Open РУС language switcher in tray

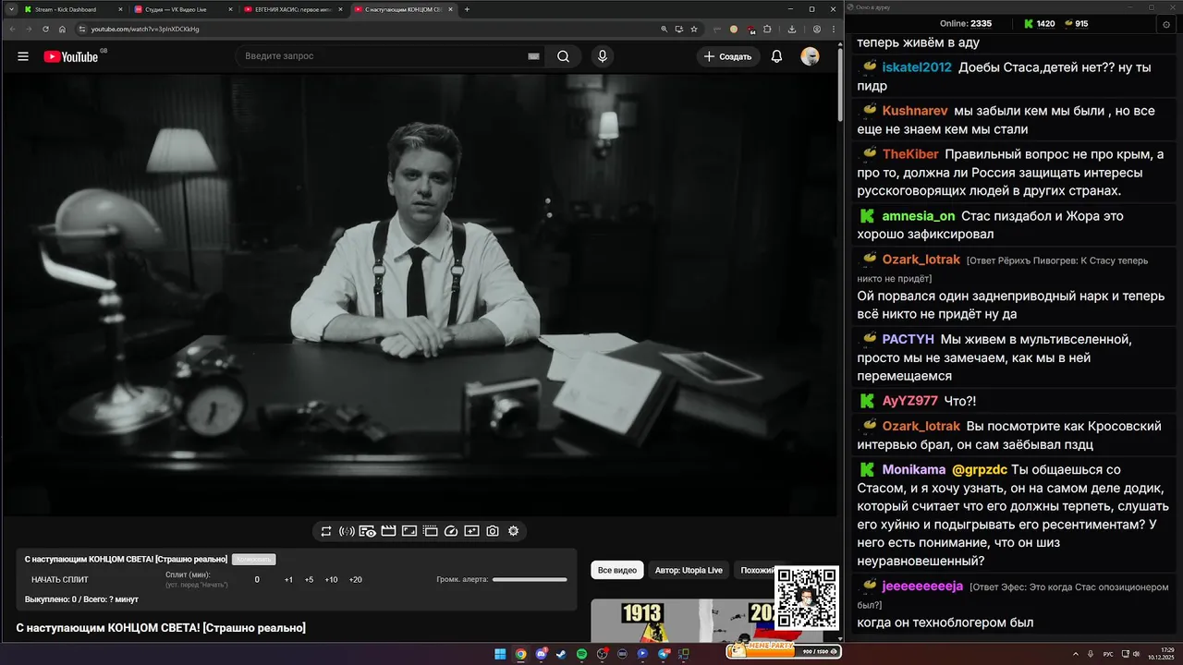click(1108, 654)
